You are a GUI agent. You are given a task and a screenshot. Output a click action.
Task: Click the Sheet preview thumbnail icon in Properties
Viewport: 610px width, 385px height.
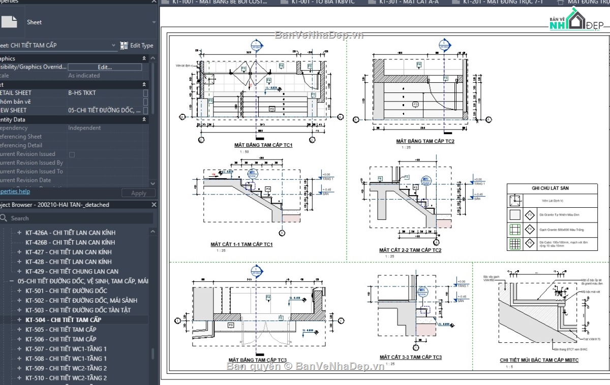10,22
